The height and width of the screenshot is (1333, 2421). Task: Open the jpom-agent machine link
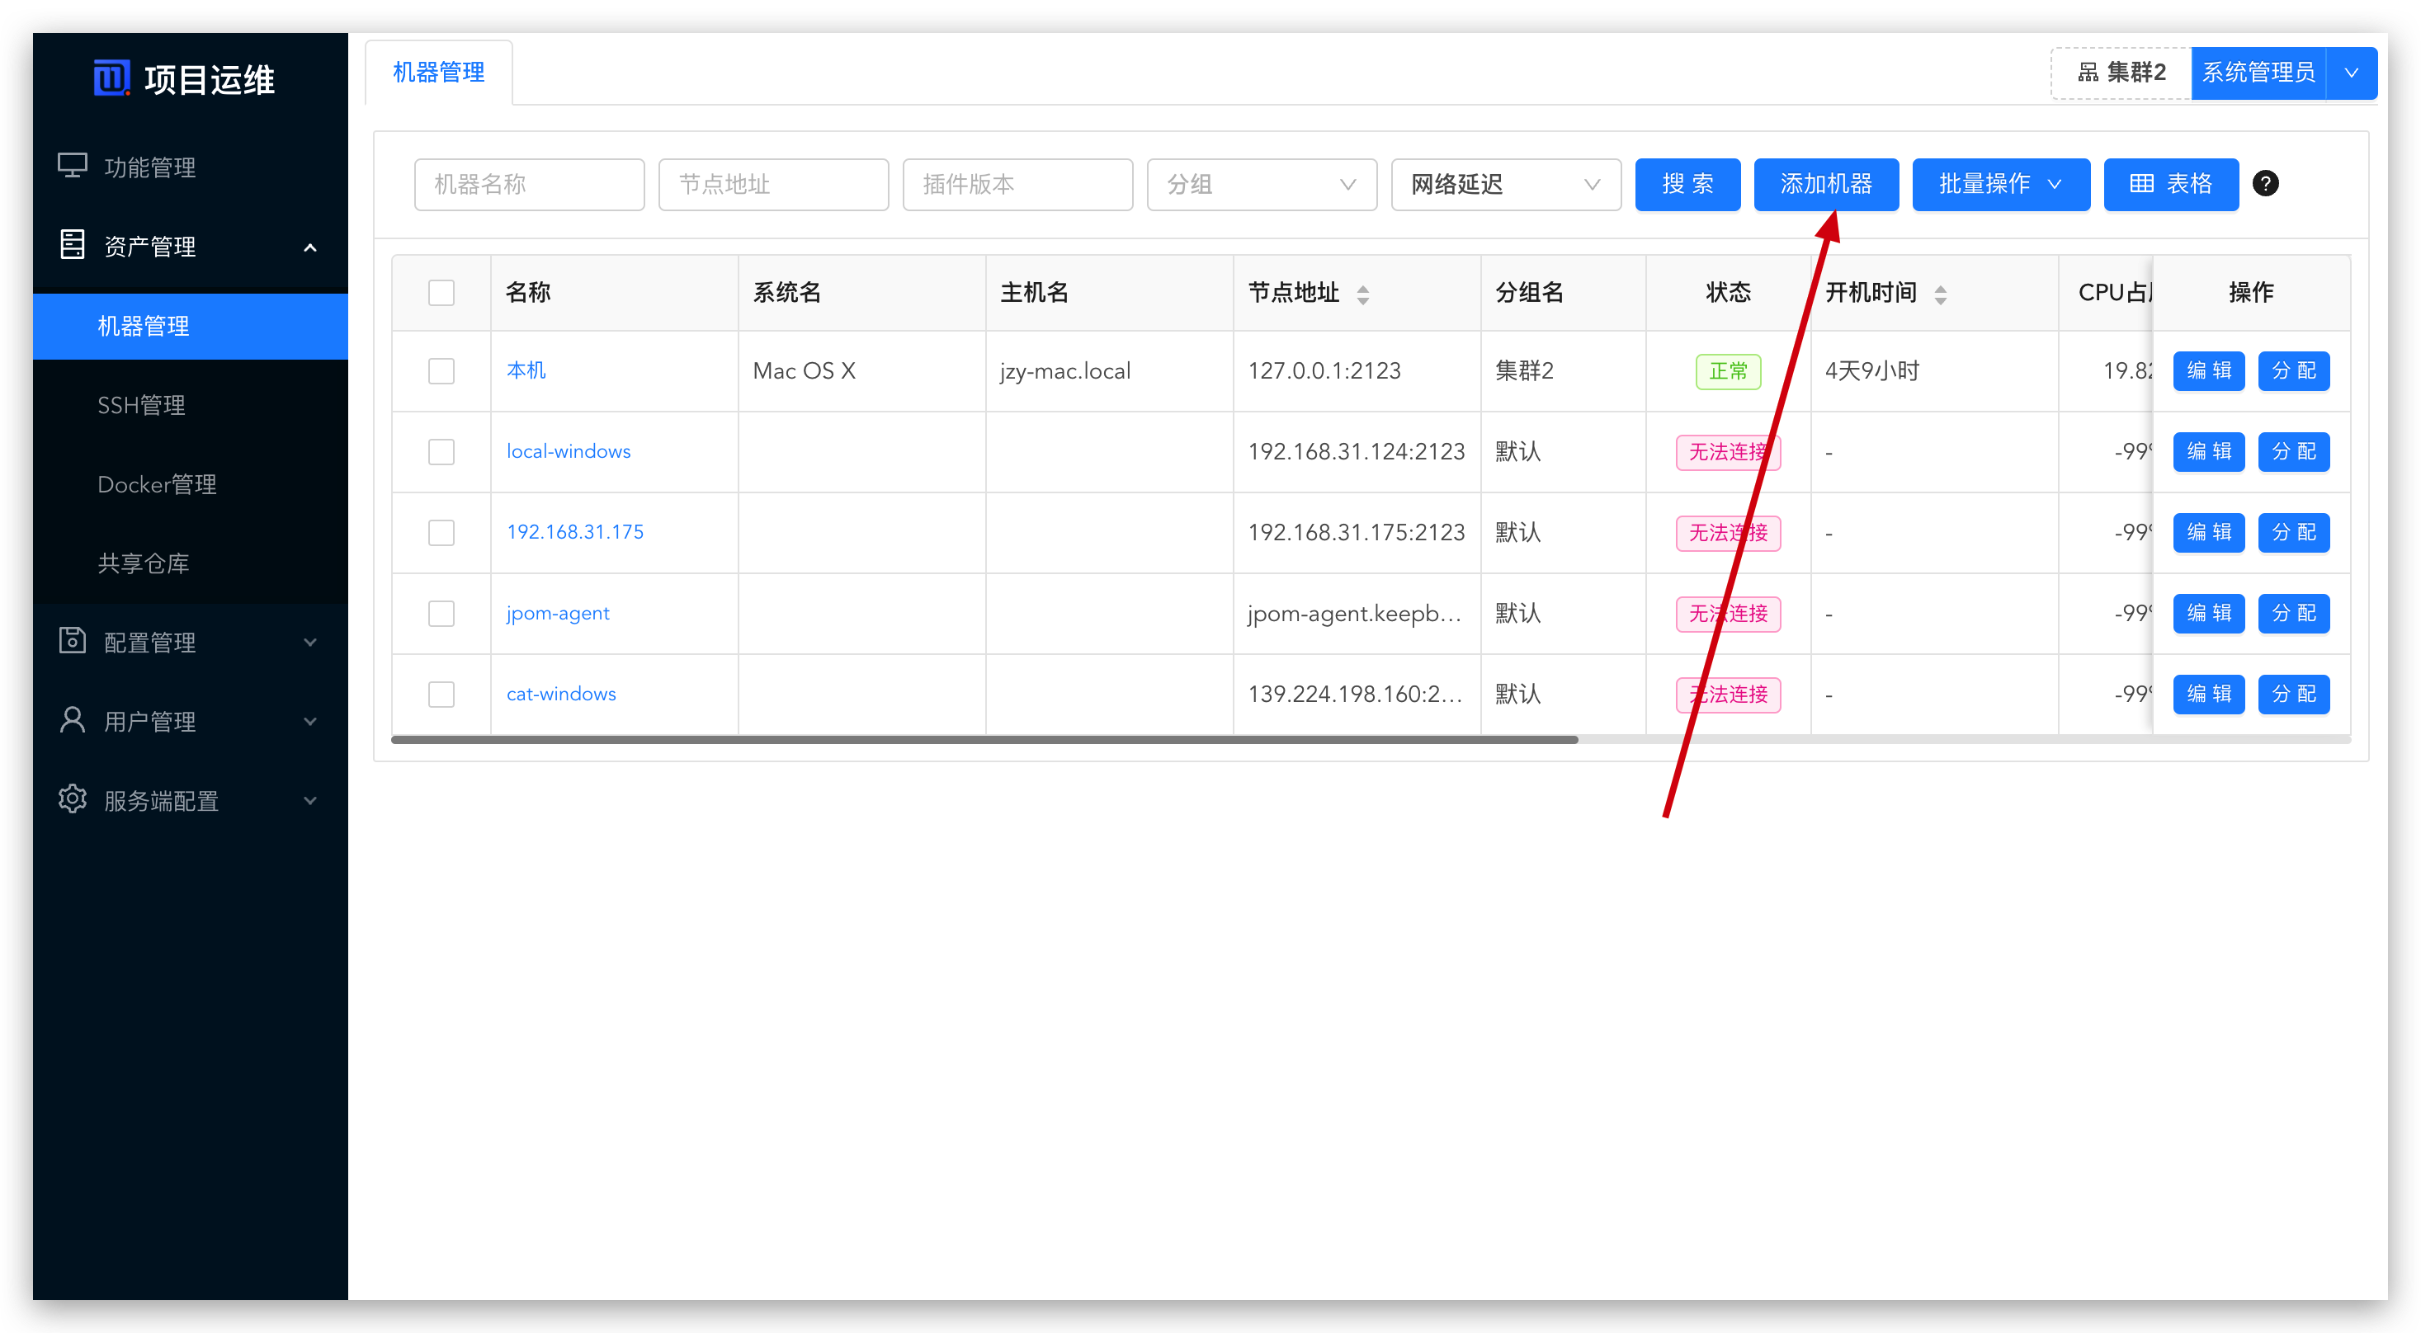coord(557,614)
